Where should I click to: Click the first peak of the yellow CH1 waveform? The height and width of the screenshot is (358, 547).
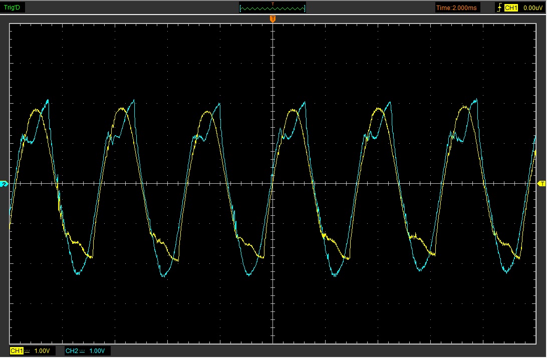point(36,110)
